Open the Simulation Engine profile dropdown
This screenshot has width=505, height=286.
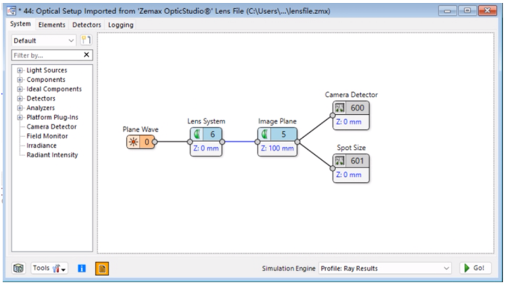click(385, 268)
